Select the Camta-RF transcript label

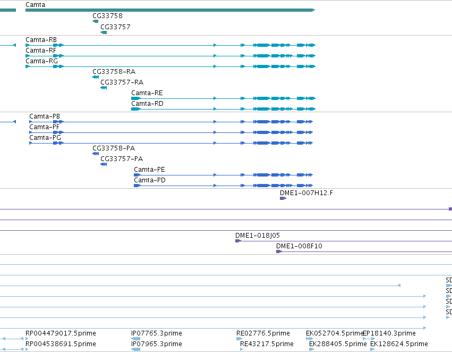[41, 50]
